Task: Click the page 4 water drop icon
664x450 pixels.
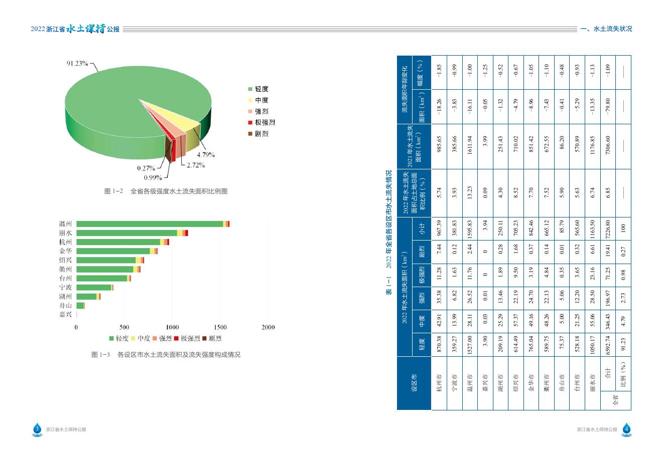Action: click(x=626, y=429)
